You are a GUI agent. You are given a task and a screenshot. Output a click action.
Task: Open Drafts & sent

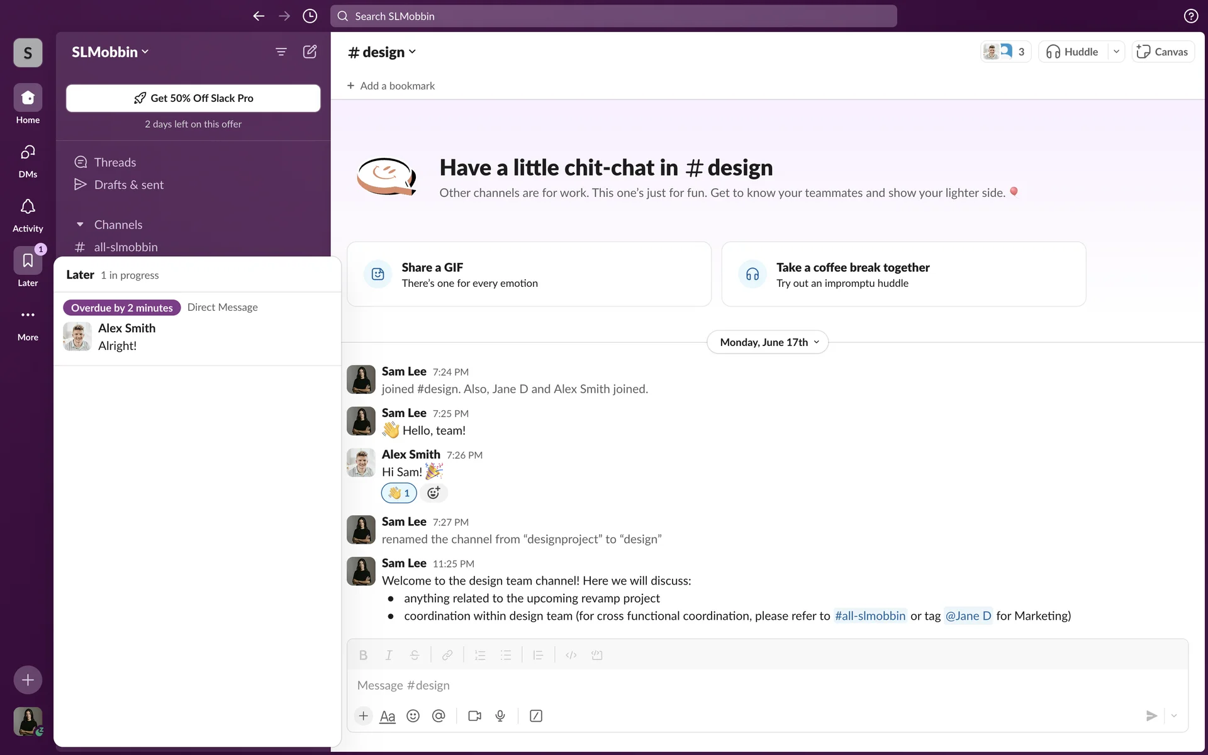pyautogui.click(x=128, y=185)
